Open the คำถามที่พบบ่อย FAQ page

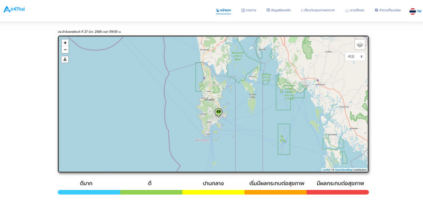(x=388, y=10)
